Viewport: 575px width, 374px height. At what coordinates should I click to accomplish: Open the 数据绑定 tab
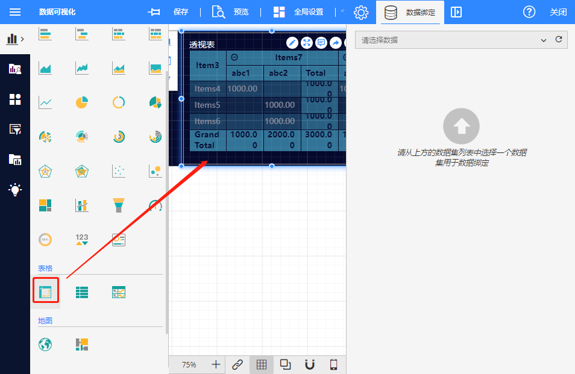(x=410, y=12)
